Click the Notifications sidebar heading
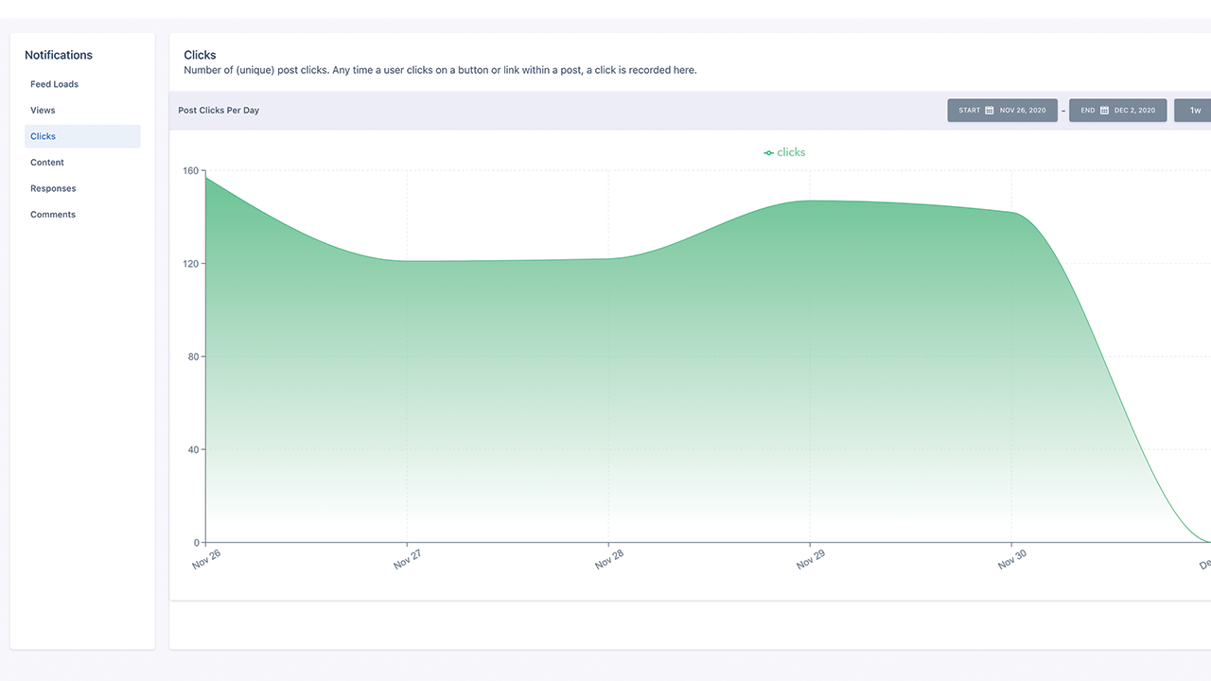The width and height of the screenshot is (1211, 681). coord(59,55)
